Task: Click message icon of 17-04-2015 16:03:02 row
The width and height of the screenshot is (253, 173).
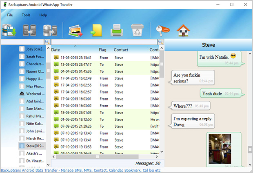Action: click(56, 105)
